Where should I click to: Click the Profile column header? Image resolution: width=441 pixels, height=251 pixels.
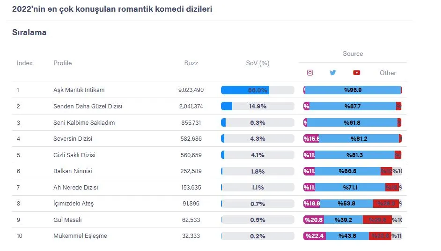point(62,63)
